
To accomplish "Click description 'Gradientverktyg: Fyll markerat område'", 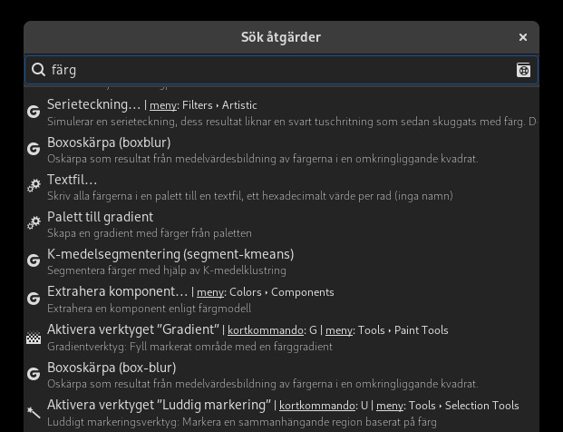I will tap(190, 347).
